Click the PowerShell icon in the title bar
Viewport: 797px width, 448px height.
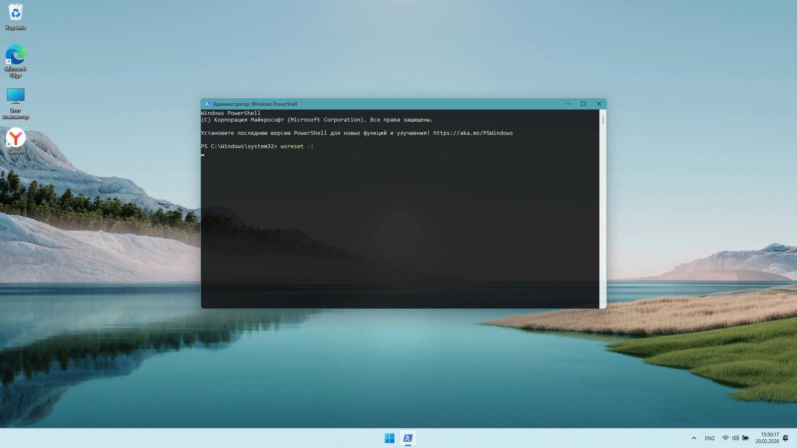coord(208,104)
